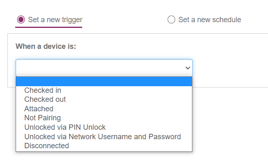Click the word 'Password' in the list
Viewport: 268px width, 163px height.
click(x=164, y=137)
